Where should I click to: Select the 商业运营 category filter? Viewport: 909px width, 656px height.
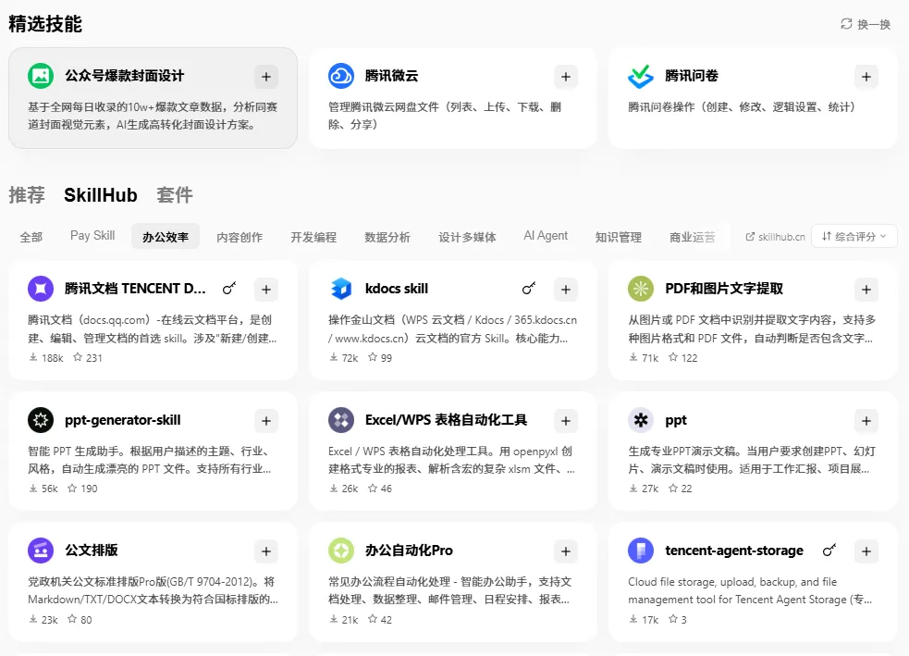pos(693,237)
